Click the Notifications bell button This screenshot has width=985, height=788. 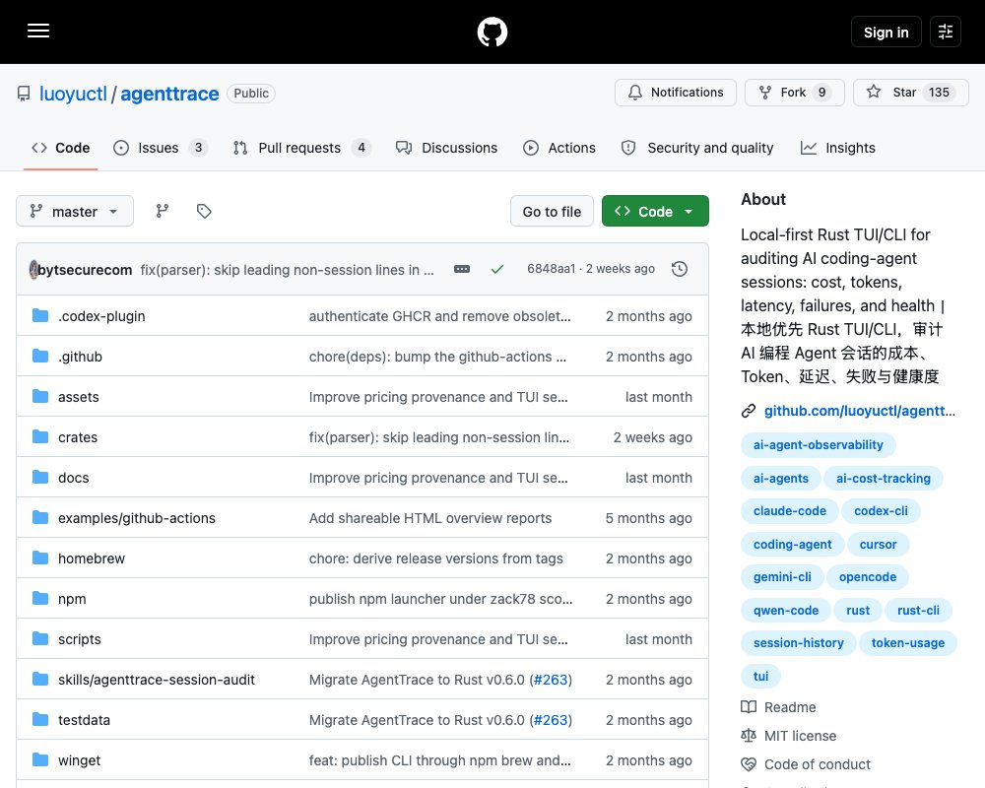[x=676, y=93]
